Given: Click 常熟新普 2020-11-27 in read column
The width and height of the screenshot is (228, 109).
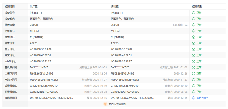Looking at the screenshot, I should tap(175, 80).
